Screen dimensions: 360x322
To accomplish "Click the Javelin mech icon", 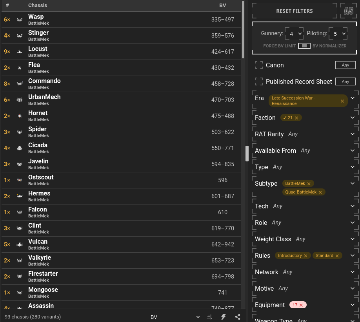I will 20,164.
